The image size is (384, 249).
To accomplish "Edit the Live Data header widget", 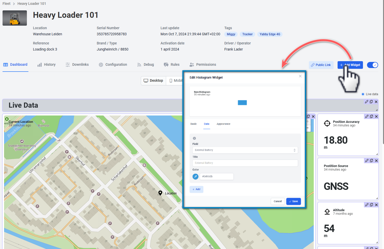I will click(366, 102).
